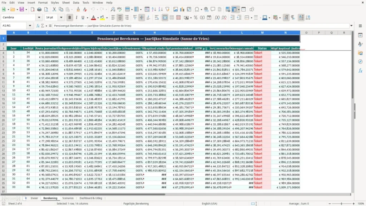This screenshot has width=366, height=206.
Task: Apply the yellow background color
Action: [102, 18]
